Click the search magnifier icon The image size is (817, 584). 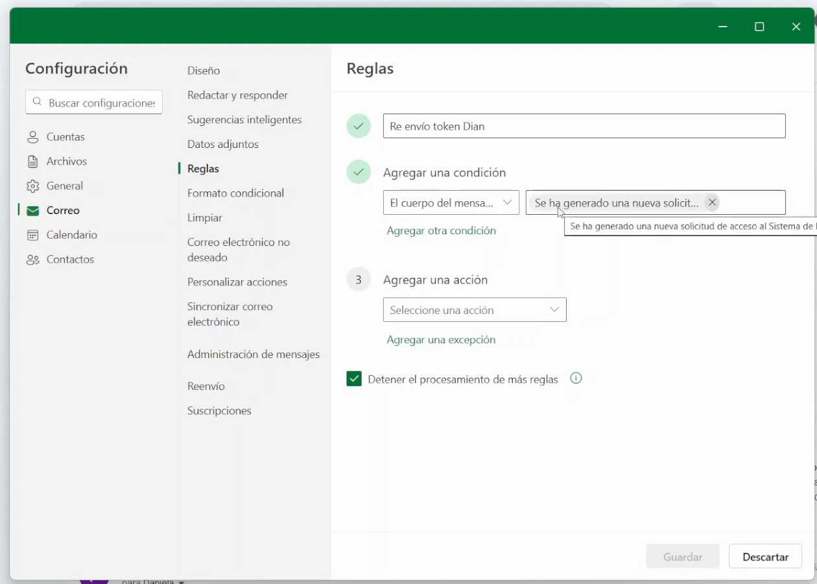(38, 103)
